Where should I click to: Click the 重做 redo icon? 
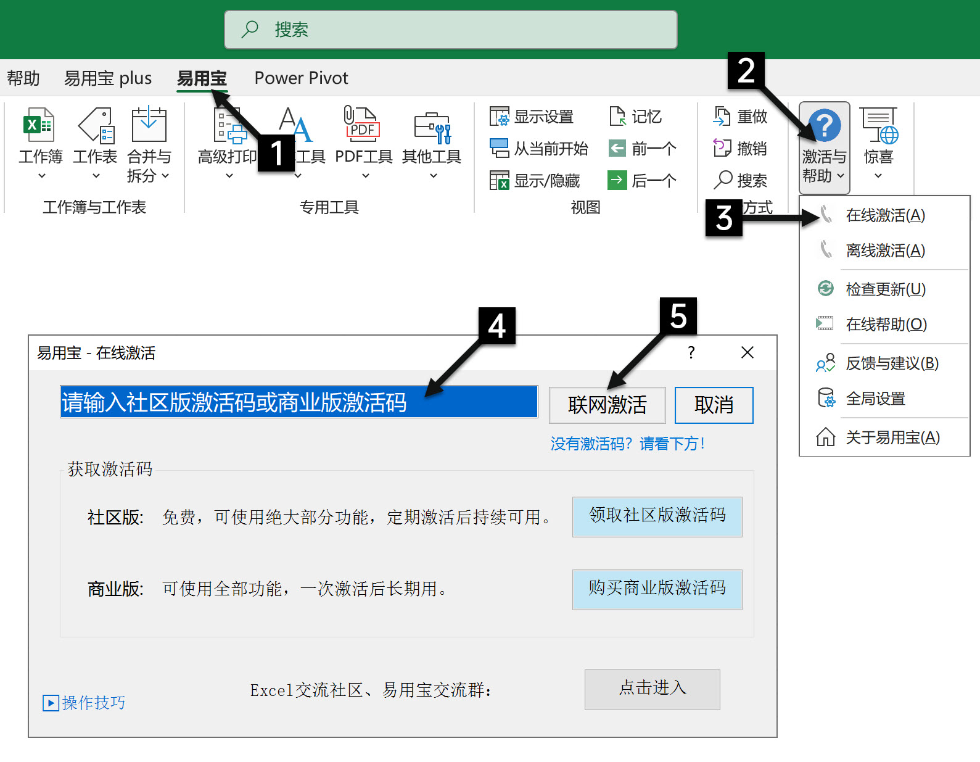pos(722,116)
